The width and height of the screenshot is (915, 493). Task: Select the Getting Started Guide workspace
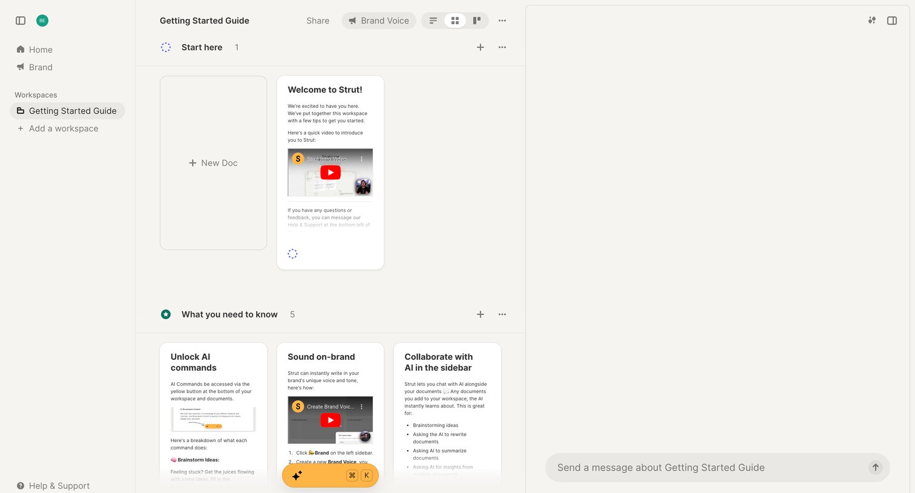click(67, 111)
